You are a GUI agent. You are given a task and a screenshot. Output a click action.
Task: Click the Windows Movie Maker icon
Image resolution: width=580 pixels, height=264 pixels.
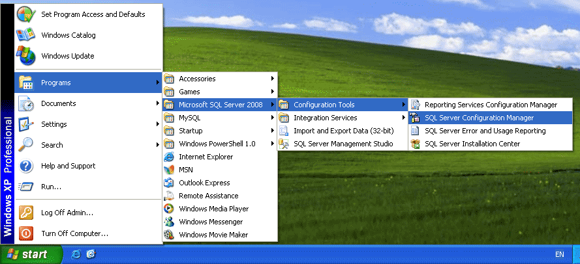click(x=169, y=235)
